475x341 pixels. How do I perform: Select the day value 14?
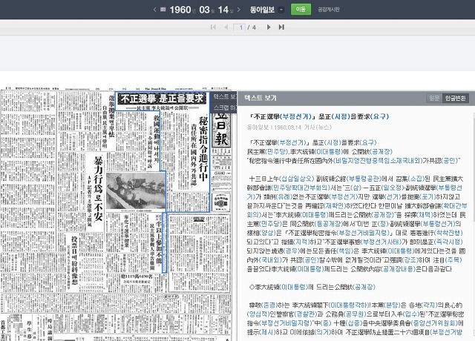(x=223, y=10)
